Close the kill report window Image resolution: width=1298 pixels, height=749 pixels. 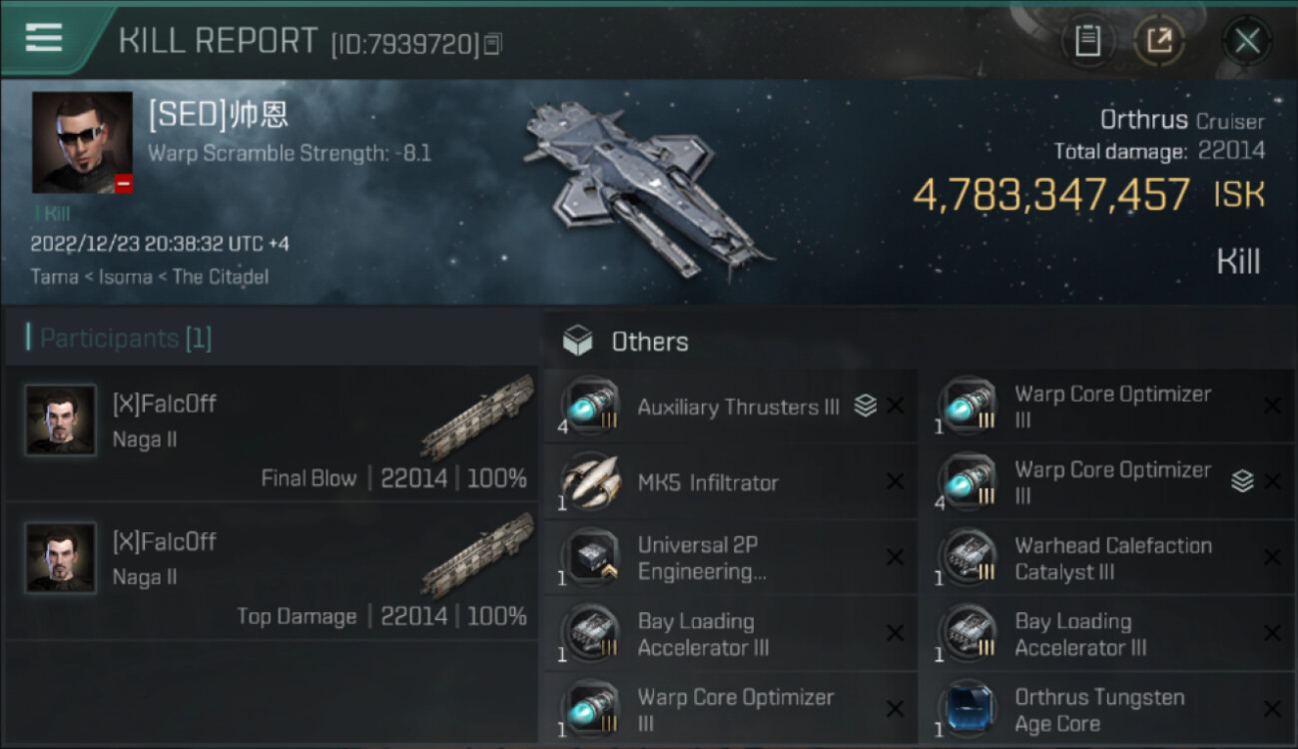[1247, 41]
